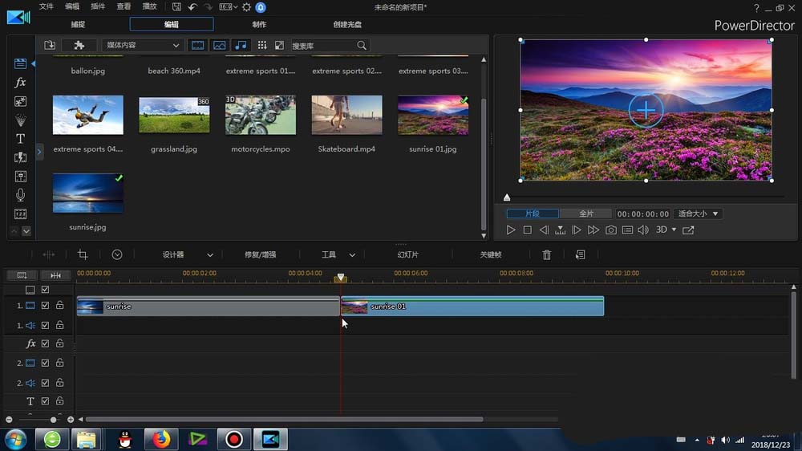Delete selected clip with trash icon
Image resolution: width=802 pixels, height=451 pixels.
coord(547,254)
